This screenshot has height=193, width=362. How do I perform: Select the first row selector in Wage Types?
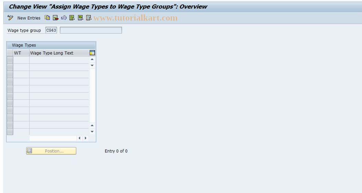[x=10, y=60]
